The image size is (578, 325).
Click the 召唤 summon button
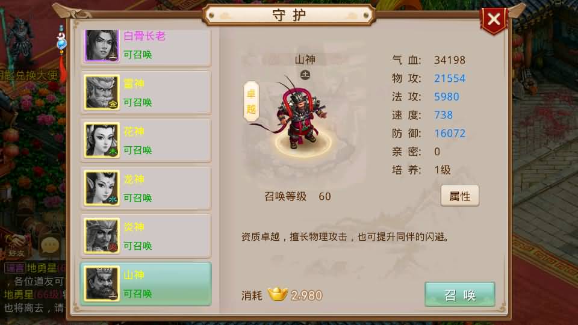[459, 294]
